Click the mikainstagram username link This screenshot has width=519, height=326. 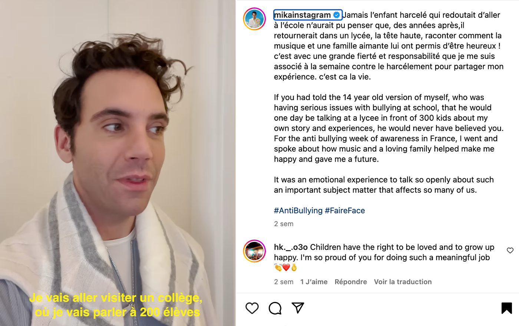tap(302, 15)
